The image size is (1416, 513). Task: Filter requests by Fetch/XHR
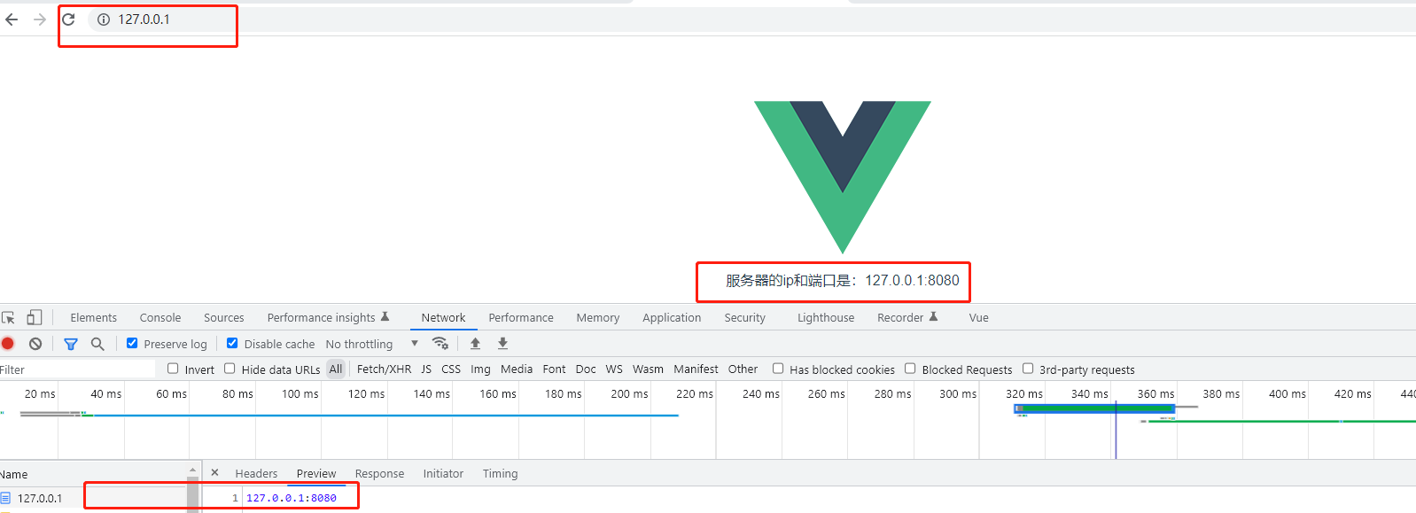click(x=384, y=369)
